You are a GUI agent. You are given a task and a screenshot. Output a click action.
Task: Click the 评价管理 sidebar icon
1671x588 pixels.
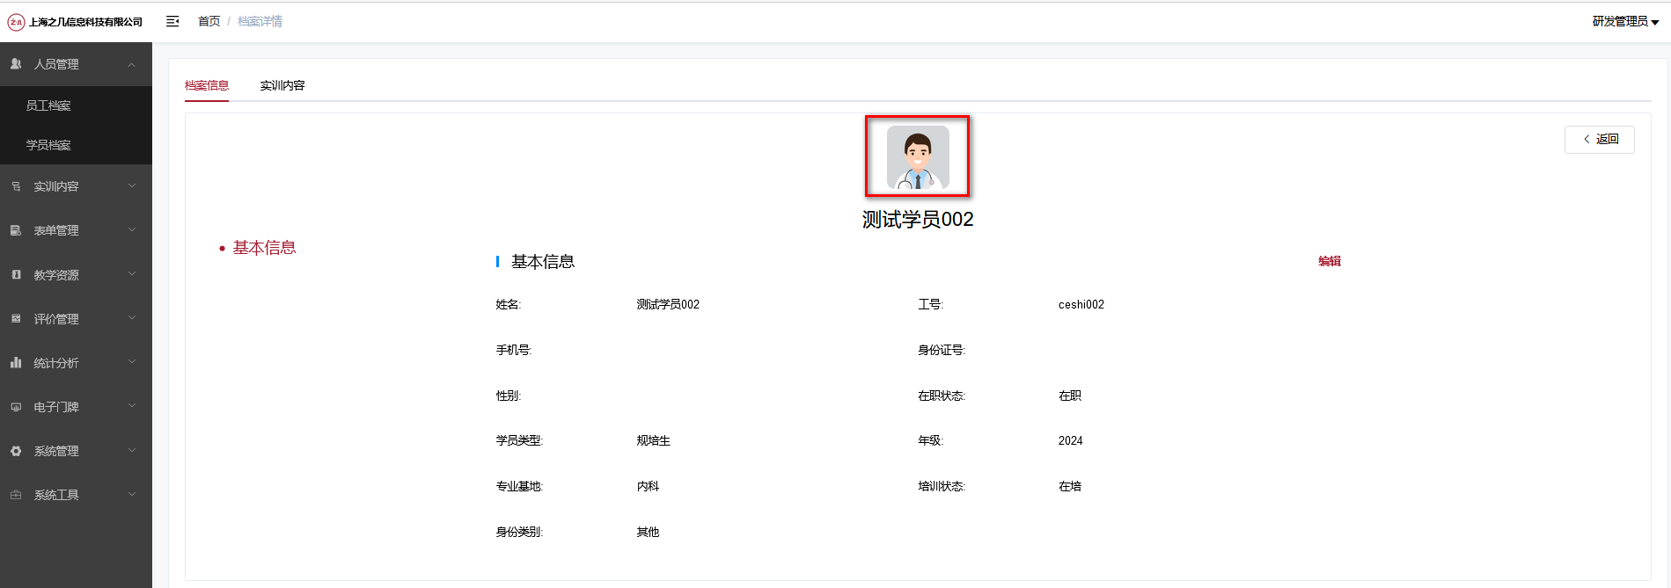tap(16, 319)
